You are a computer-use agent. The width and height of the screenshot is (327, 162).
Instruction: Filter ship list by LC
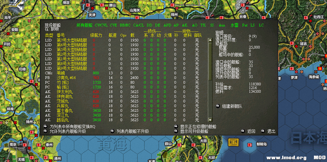point(261,25)
